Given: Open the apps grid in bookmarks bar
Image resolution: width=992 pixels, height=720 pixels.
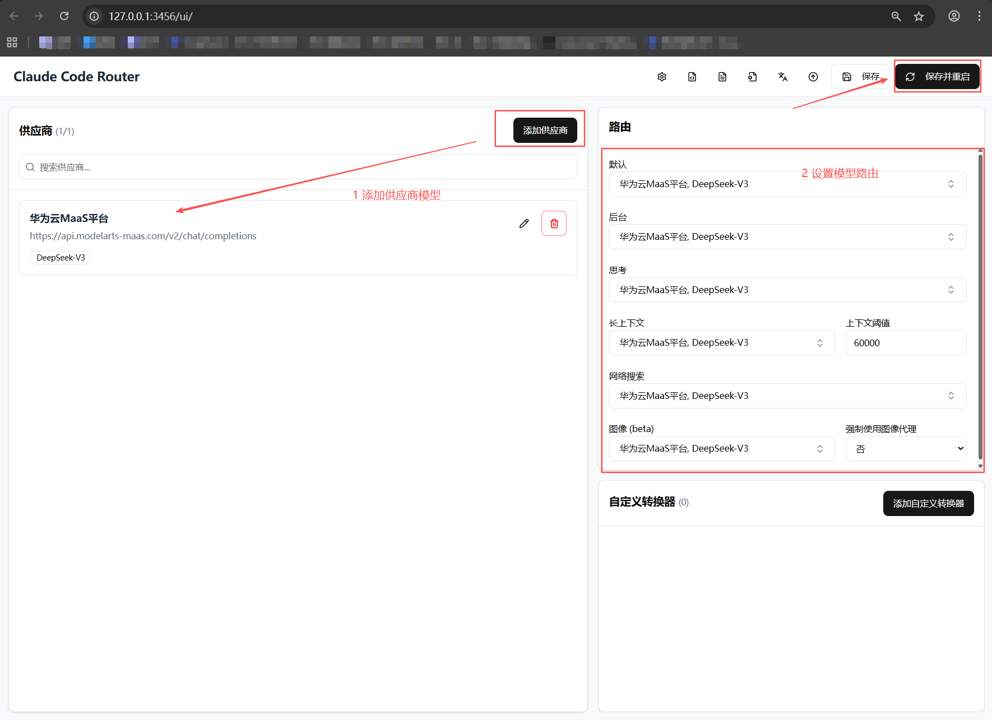Looking at the screenshot, I should coord(12,42).
